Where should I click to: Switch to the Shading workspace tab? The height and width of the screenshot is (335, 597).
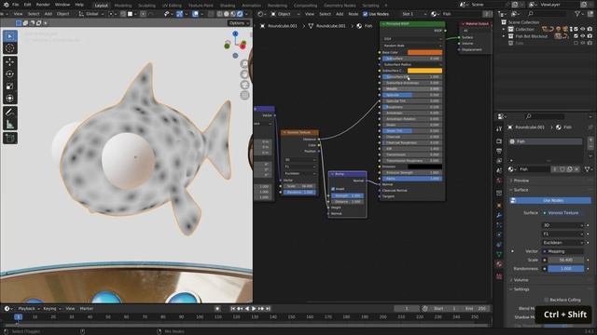click(x=228, y=6)
